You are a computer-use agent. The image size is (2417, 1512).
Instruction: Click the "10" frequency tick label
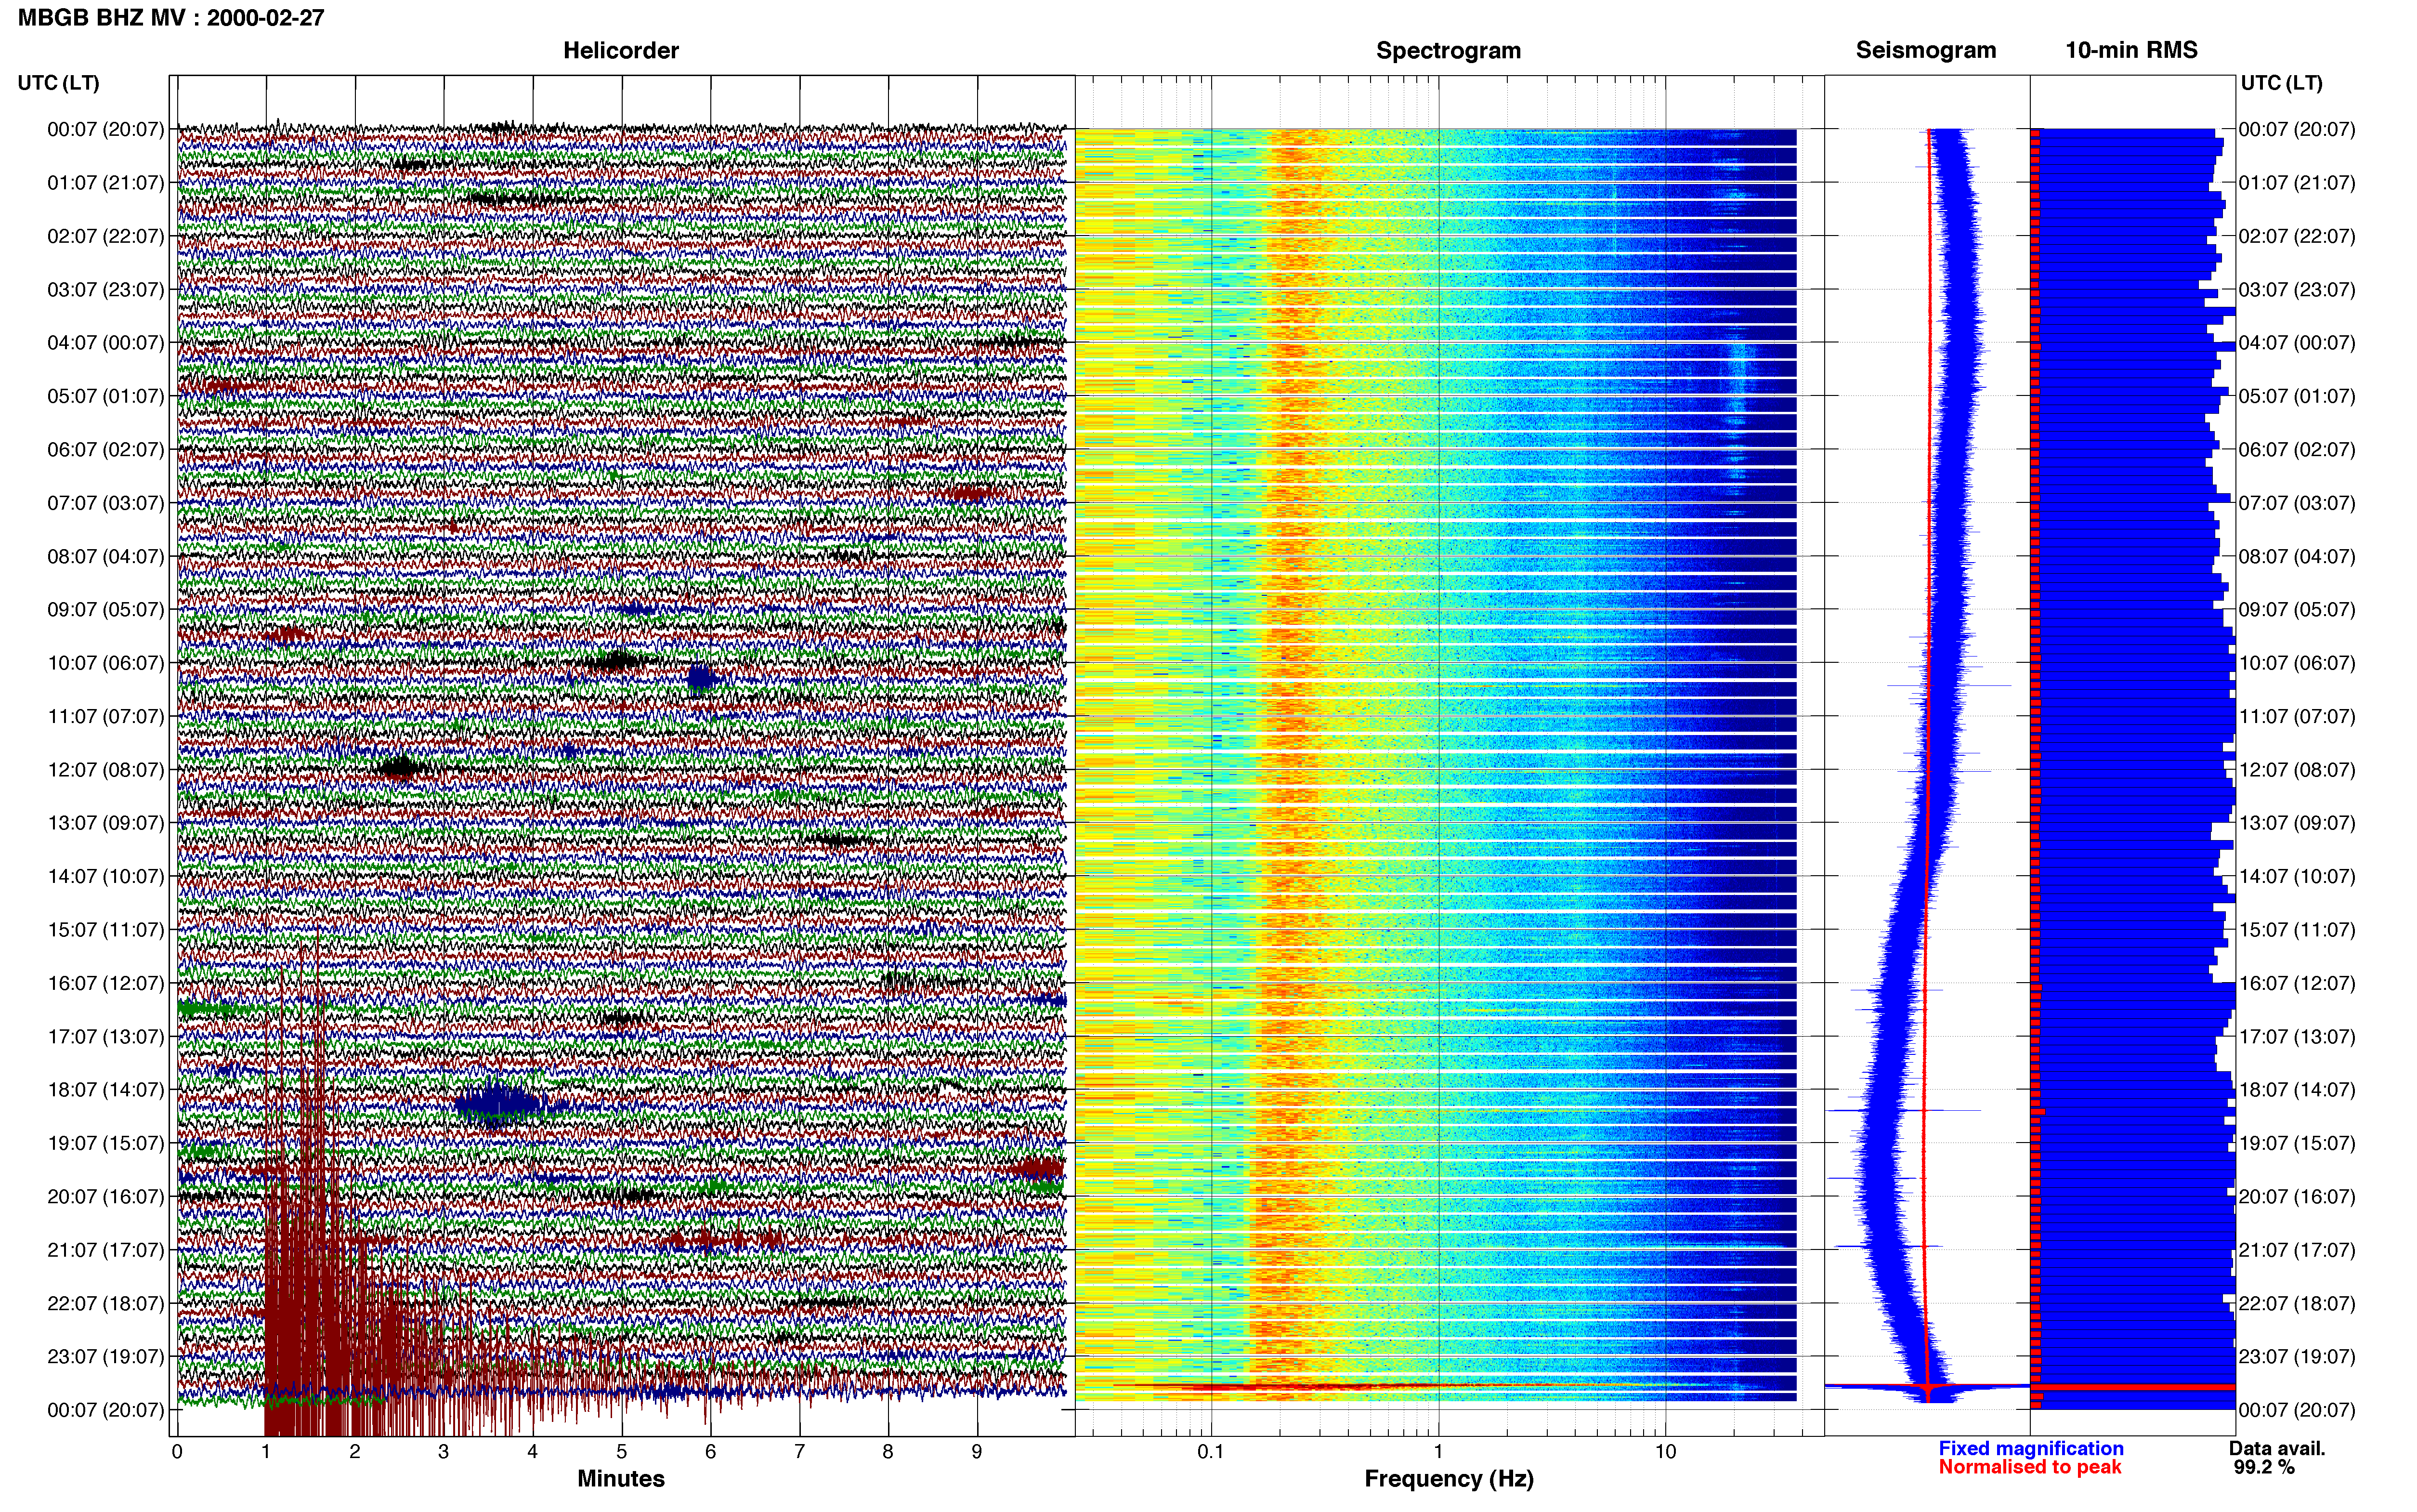pyautogui.click(x=1665, y=1451)
